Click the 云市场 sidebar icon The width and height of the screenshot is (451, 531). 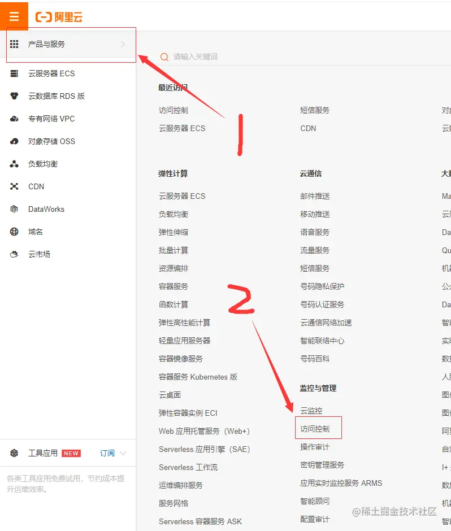tap(14, 254)
